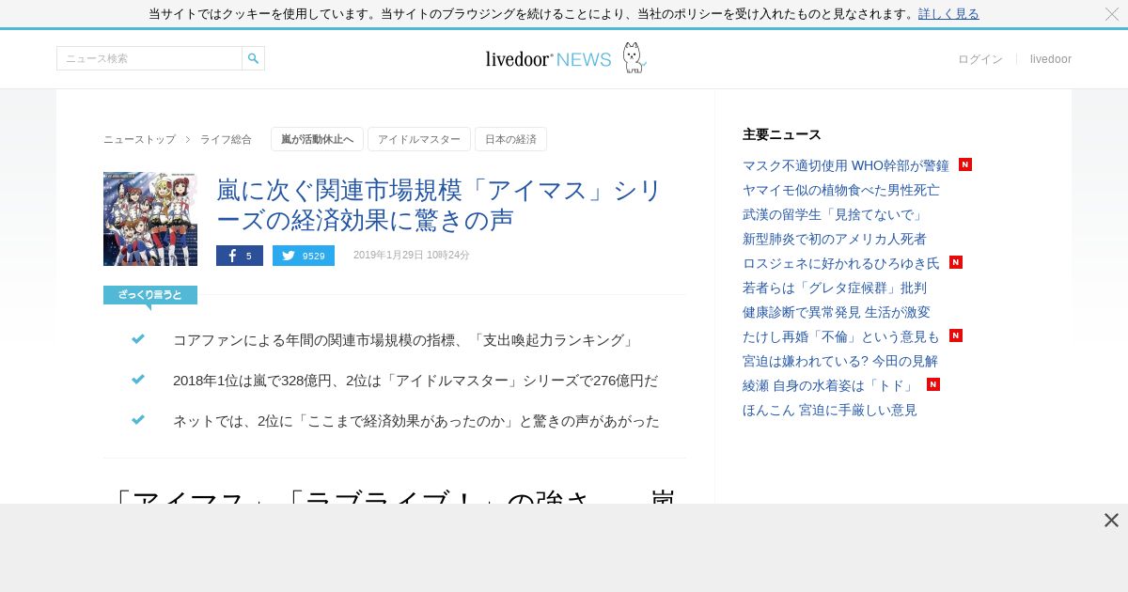This screenshot has width=1128, height=592.
Task: Click the N badge beside 綾瀬 headline
Action: pos(933,384)
